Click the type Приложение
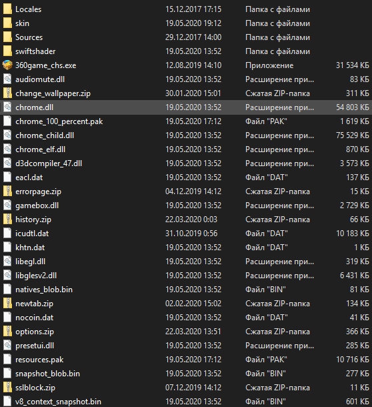This screenshot has width=372, height=407. pyautogui.click(x=269, y=65)
